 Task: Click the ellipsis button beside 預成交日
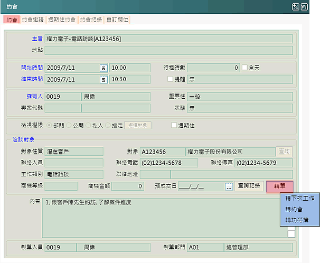tap(229, 186)
